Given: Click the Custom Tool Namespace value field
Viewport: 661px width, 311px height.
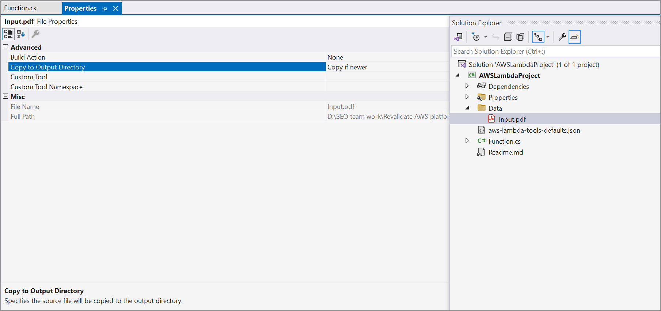Looking at the screenshot, I should 387,87.
